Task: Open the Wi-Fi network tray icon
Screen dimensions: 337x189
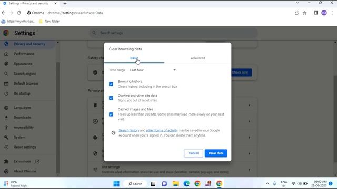Action: coord(293,184)
